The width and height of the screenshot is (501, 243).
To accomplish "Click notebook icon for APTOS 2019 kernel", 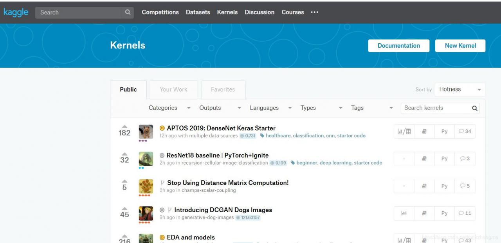I will click(424, 132).
